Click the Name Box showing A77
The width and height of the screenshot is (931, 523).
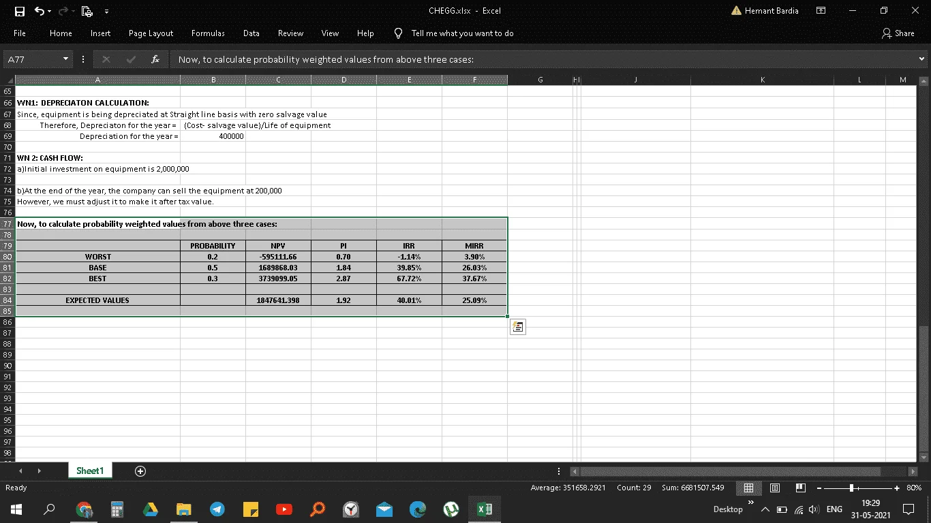(x=33, y=59)
